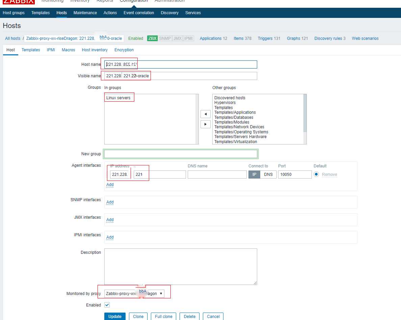The width and height of the screenshot is (401, 320).
Task: Switch to the Macros tab
Action: click(x=68, y=50)
